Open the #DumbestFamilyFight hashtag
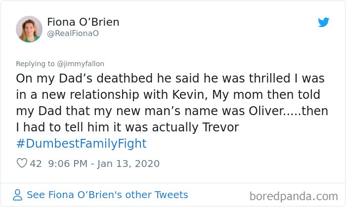Image resolution: width=346 pixels, height=207 pixels. coord(81,144)
